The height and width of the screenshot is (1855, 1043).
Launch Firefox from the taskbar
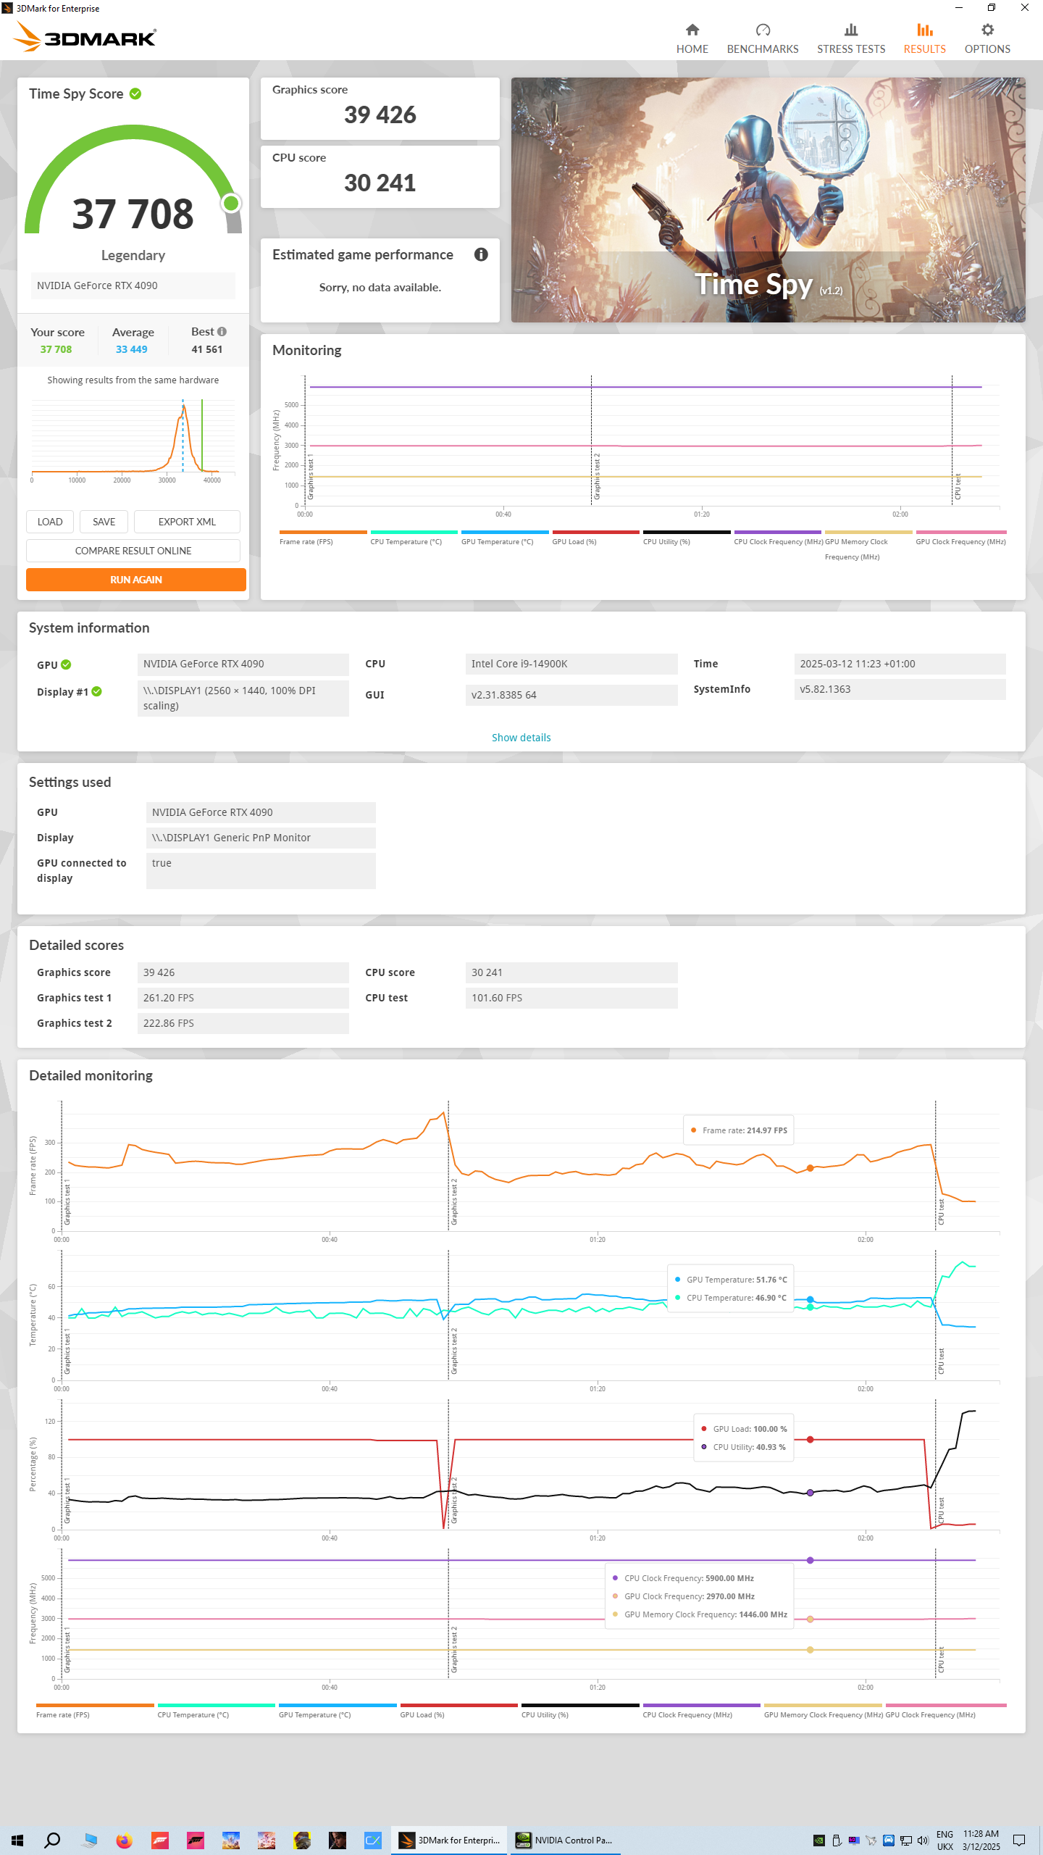click(x=124, y=1840)
